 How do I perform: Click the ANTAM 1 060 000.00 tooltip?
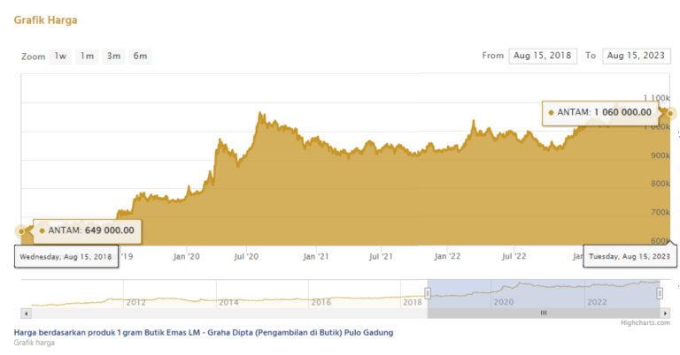point(600,112)
